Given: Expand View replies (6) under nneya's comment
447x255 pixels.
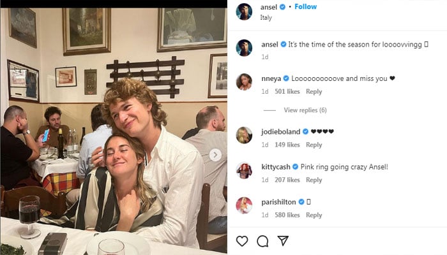Looking at the screenshot, I should (x=305, y=110).
